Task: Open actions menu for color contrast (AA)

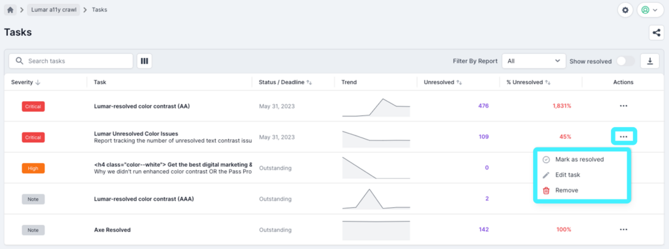Action: pos(623,106)
